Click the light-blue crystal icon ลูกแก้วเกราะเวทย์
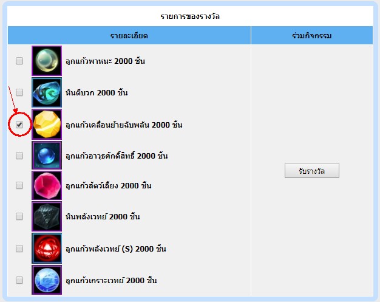Screen dimensions: 380x302 point(47,280)
